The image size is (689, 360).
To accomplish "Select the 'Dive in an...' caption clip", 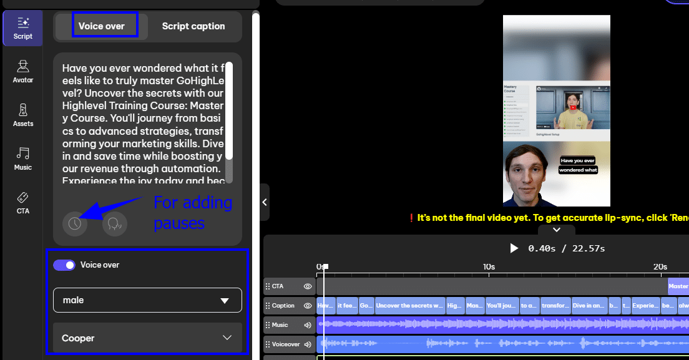I will tap(589, 306).
